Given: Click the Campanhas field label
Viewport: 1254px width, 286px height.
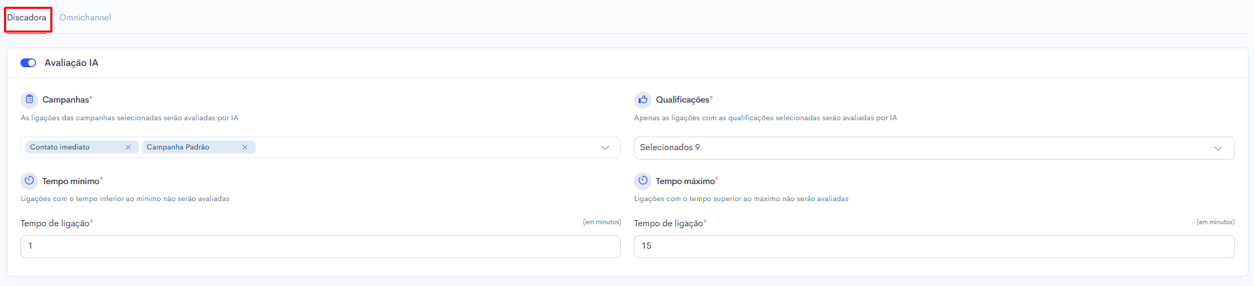Looking at the screenshot, I should pos(66,100).
